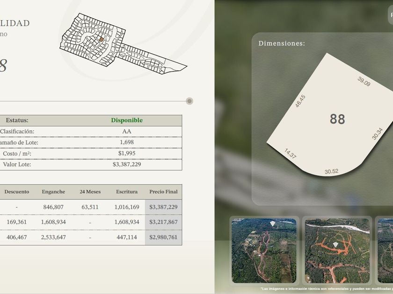The image size is (393, 294).
Task: Click the diamond marker in second aerial photo
Action: coord(335,245)
